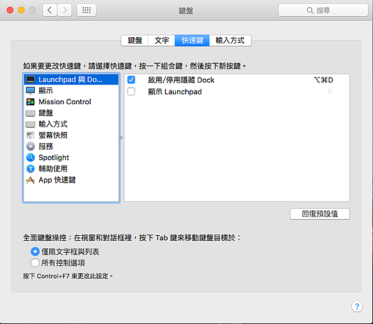The height and width of the screenshot is (324, 373).
Task: Switch to the 文字 tab
Action: point(162,40)
